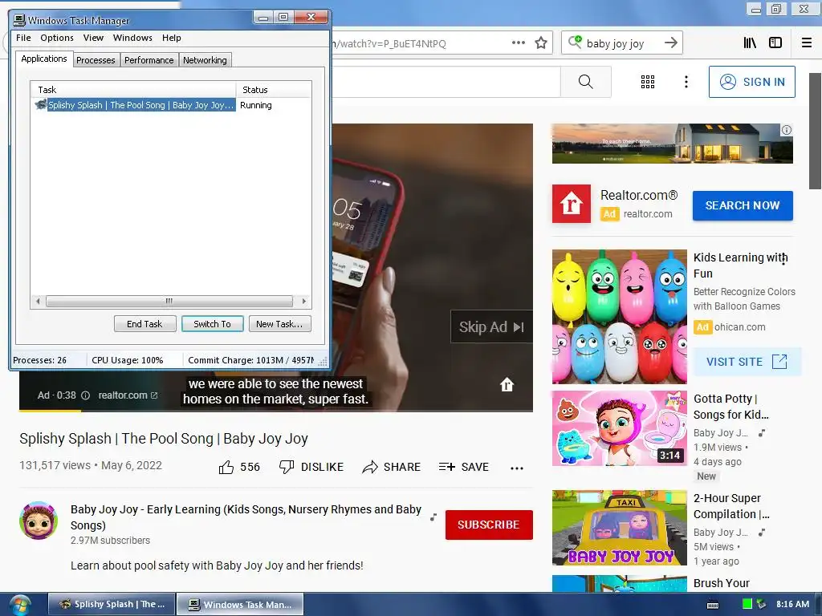The height and width of the screenshot is (616, 822).
Task: Click the YouTube search input field
Action: tap(446, 82)
